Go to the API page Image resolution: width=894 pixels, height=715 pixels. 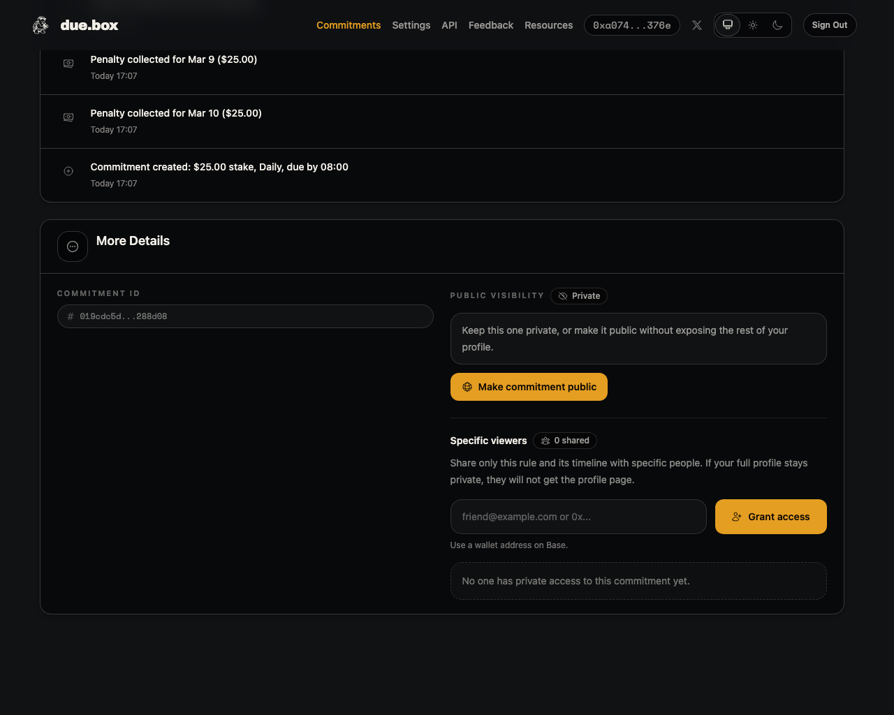click(449, 25)
